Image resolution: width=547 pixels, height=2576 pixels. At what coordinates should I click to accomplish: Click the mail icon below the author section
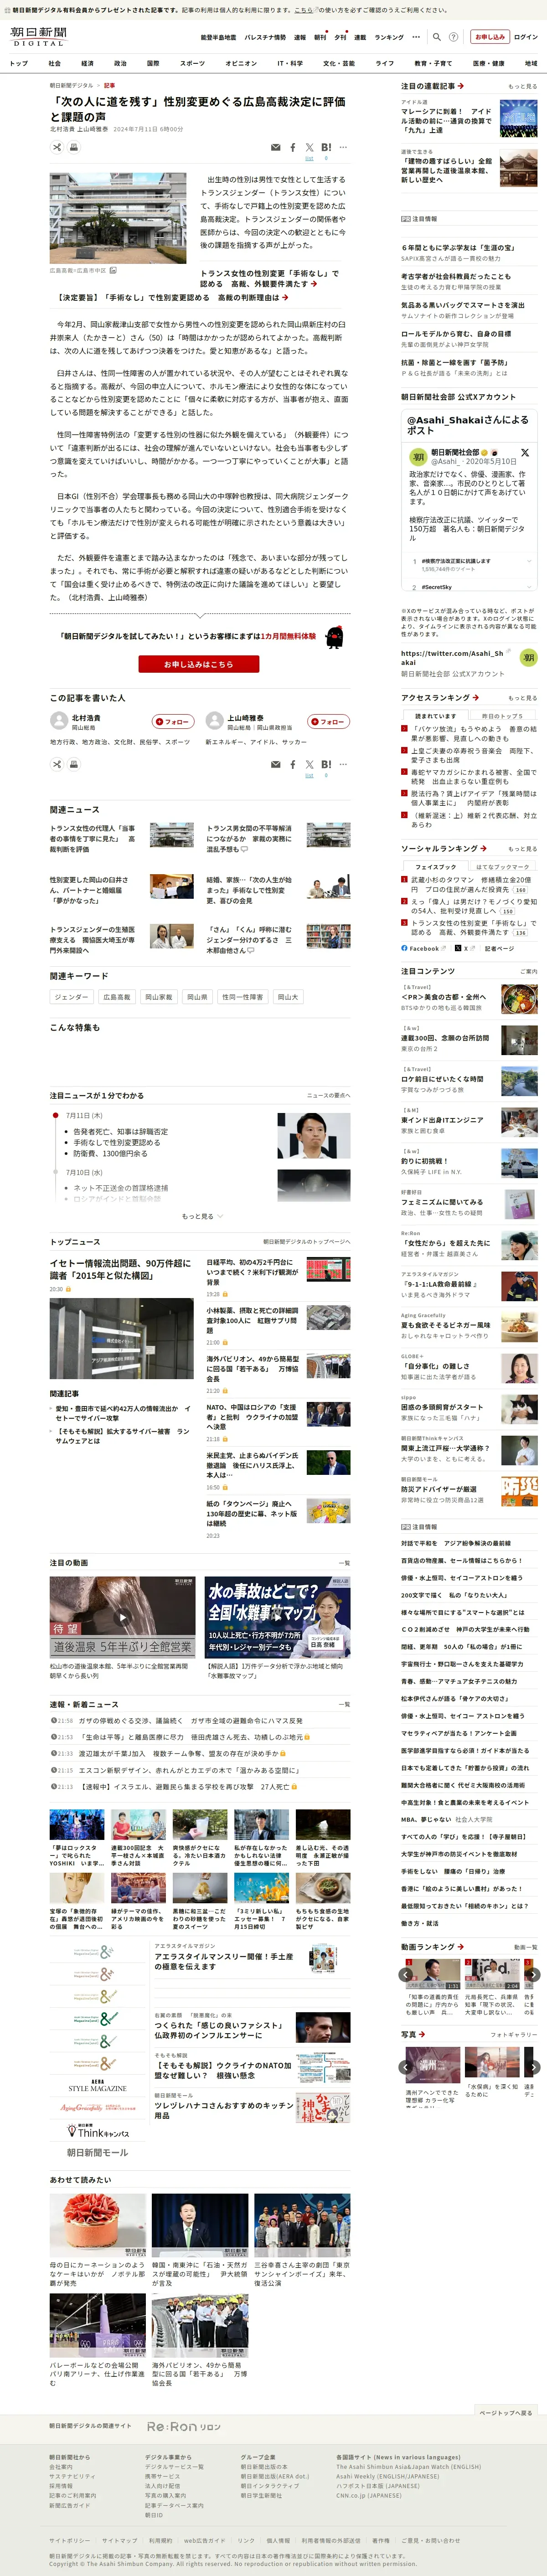pyautogui.click(x=275, y=764)
